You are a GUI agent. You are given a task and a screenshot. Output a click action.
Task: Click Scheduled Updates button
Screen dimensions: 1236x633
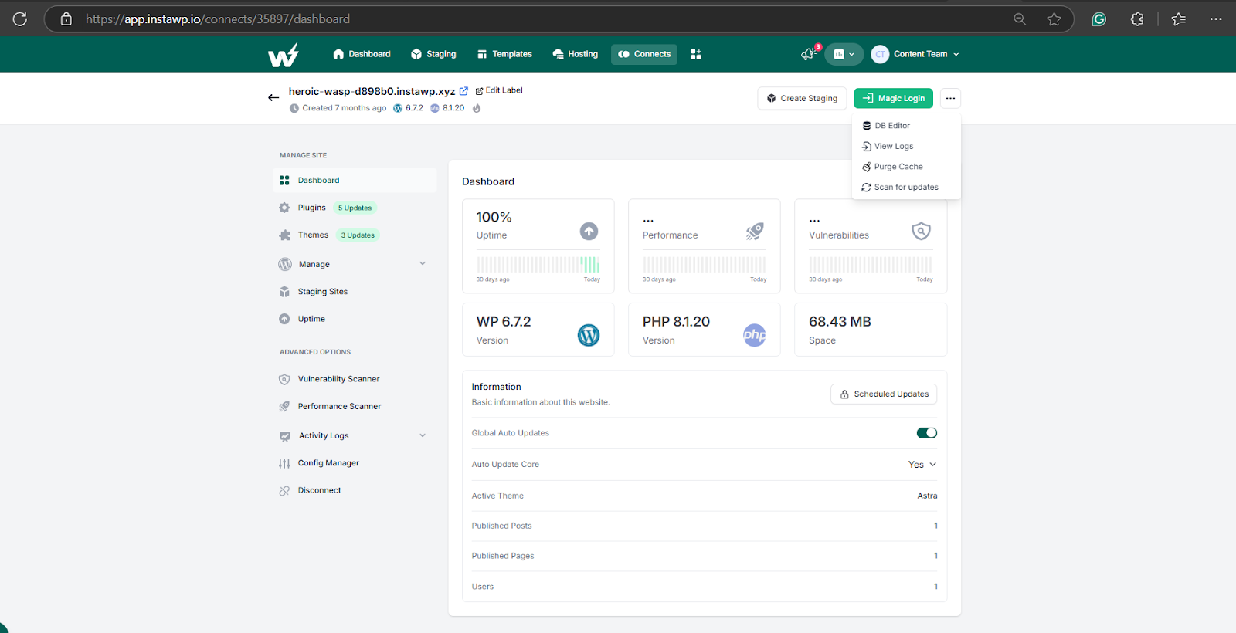(x=884, y=394)
